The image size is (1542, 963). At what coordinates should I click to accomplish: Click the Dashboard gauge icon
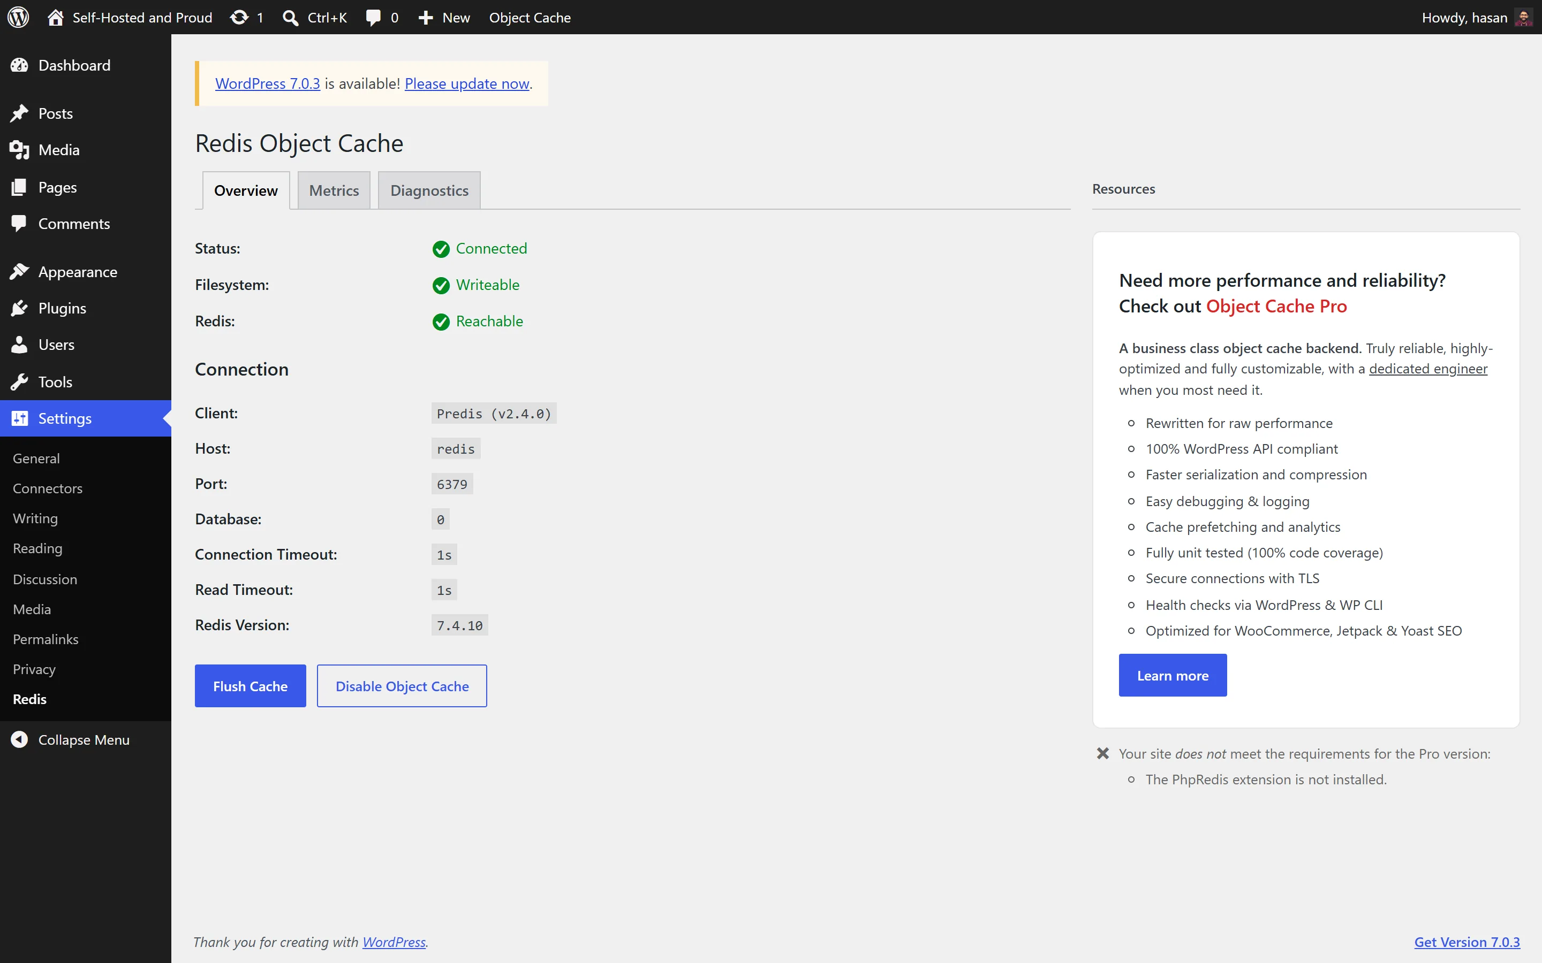pyautogui.click(x=19, y=65)
